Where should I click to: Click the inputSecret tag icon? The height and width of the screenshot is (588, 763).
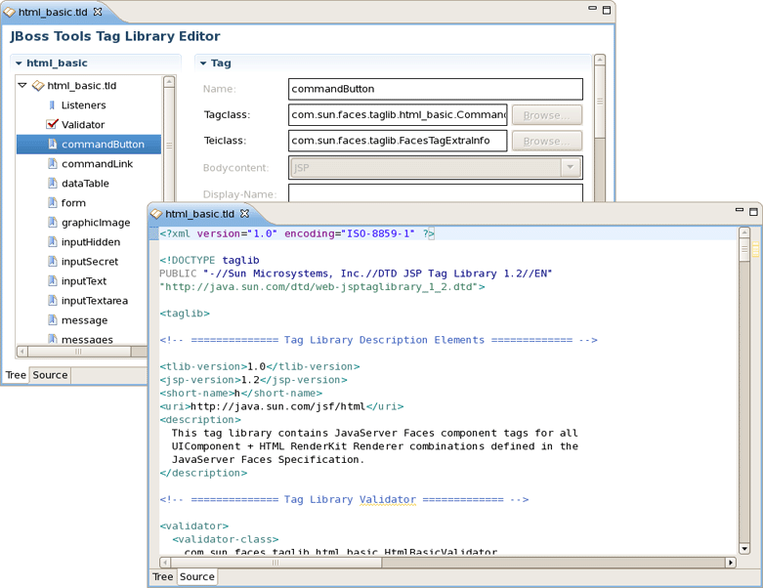click(53, 262)
